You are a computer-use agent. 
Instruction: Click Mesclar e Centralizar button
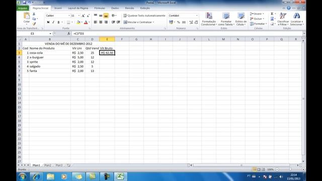[139, 22]
